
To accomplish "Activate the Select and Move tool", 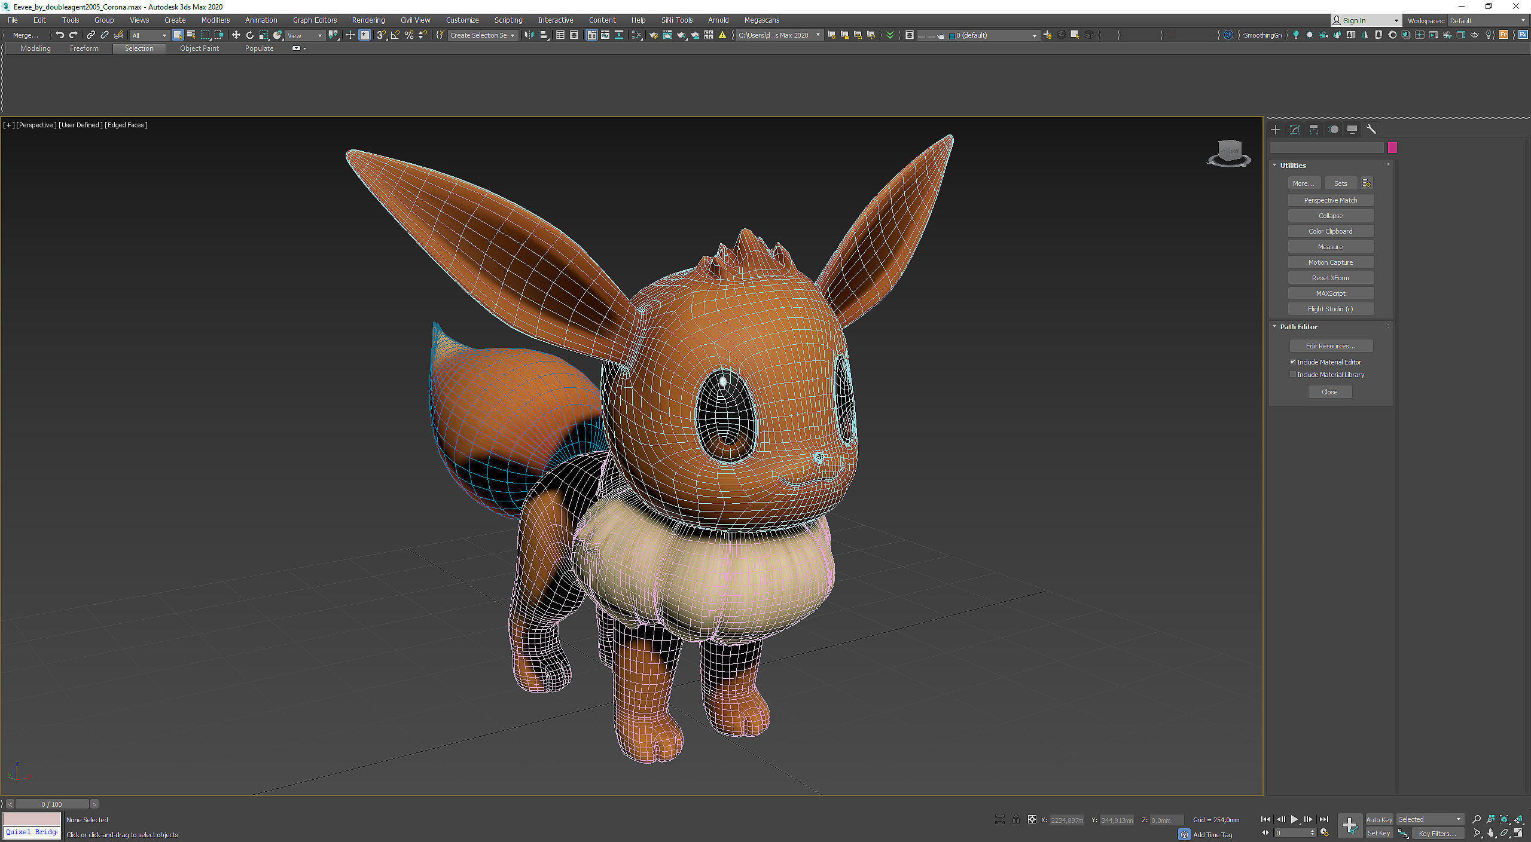I will (236, 35).
